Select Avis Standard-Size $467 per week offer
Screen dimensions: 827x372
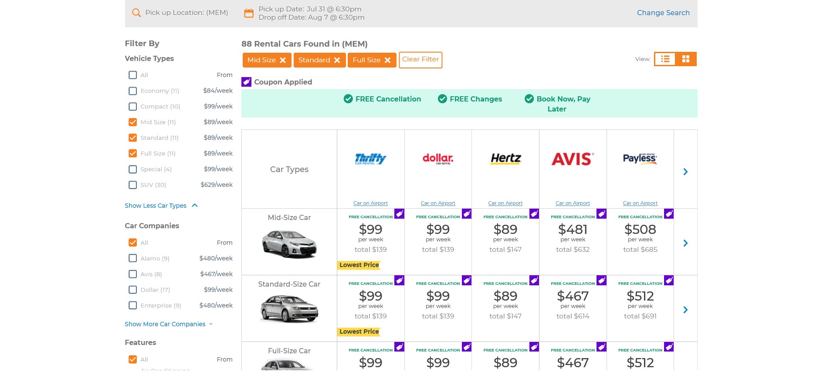point(573,308)
